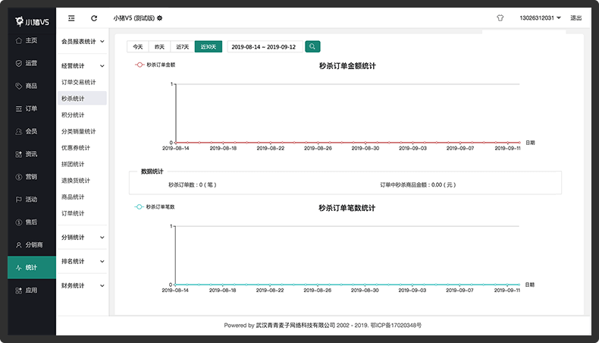Open the 活动 activities section
This screenshot has width=599, height=343.
coord(32,200)
